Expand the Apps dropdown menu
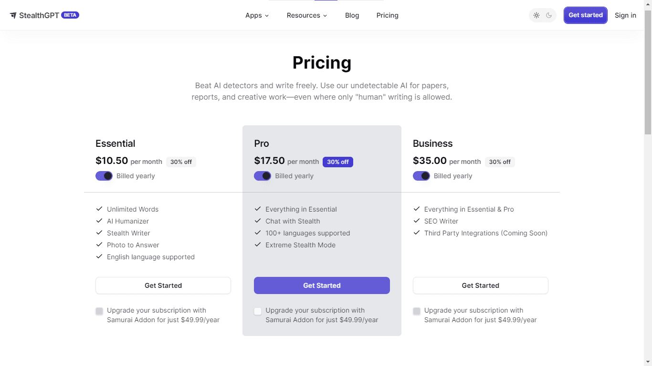The image size is (652, 366). (x=257, y=15)
